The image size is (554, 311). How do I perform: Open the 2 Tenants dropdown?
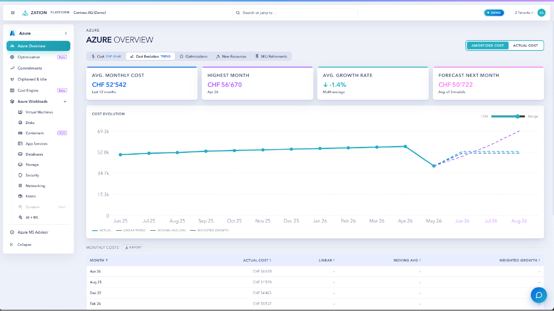coord(523,13)
